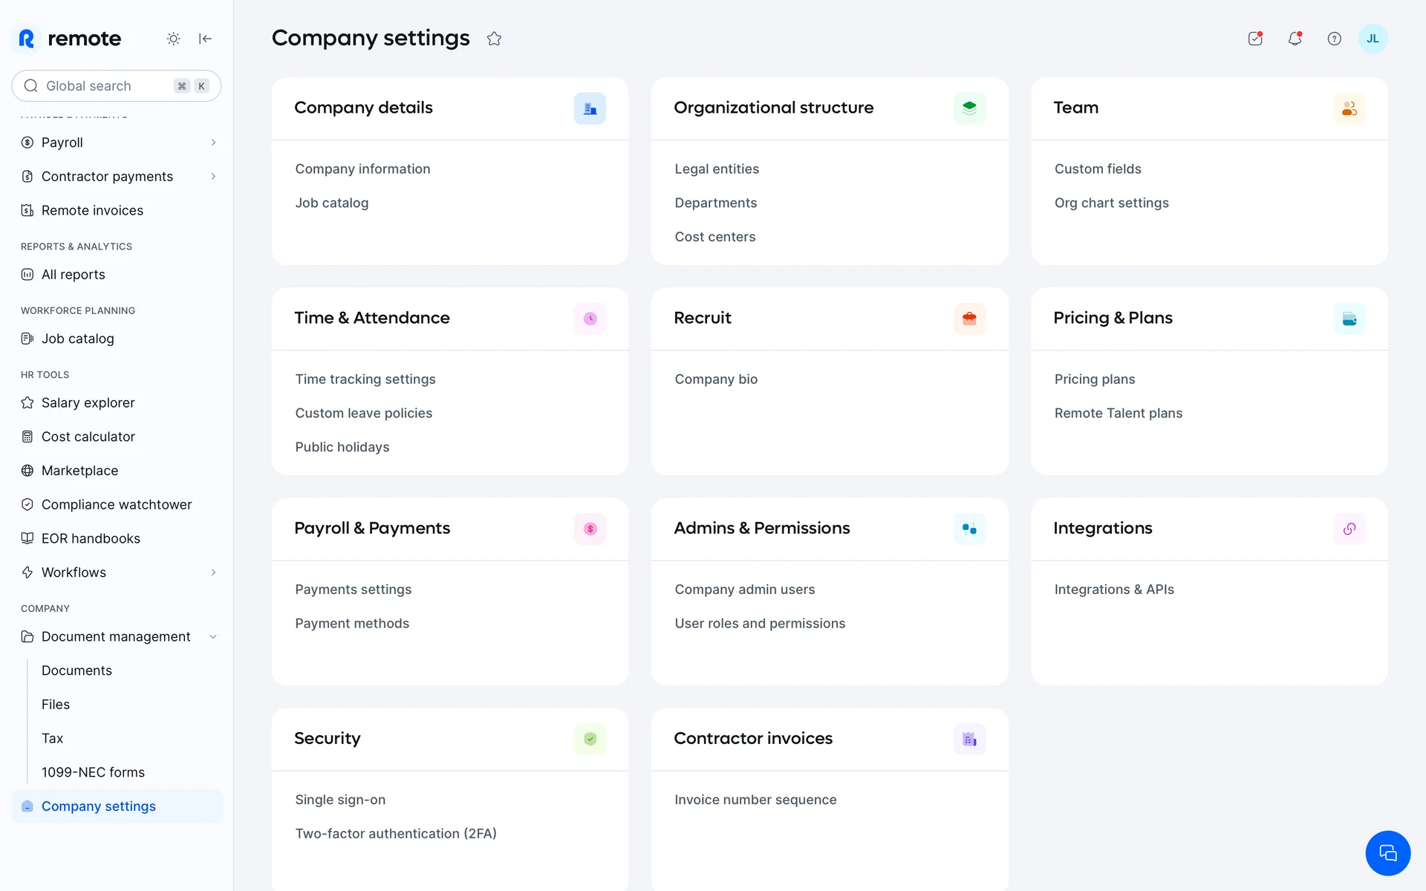Expand the Workflows submenu
This screenshot has width=1426, height=891.
(x=213, y=572)
